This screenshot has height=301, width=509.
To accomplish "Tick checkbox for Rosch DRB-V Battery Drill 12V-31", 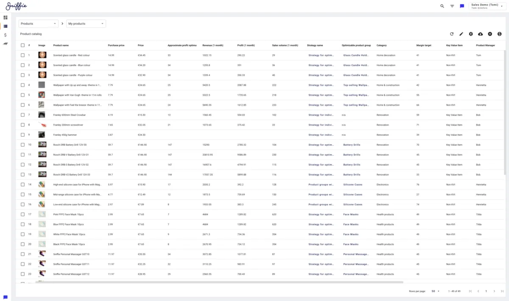I will 22,155.
